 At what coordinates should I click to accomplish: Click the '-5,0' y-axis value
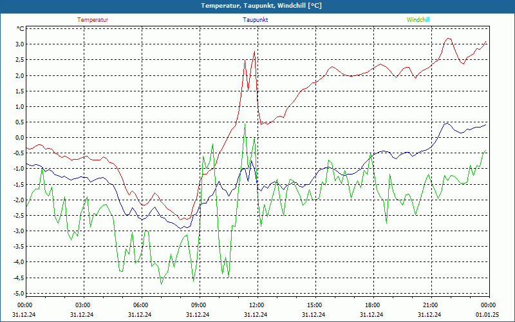click(19, 293)
